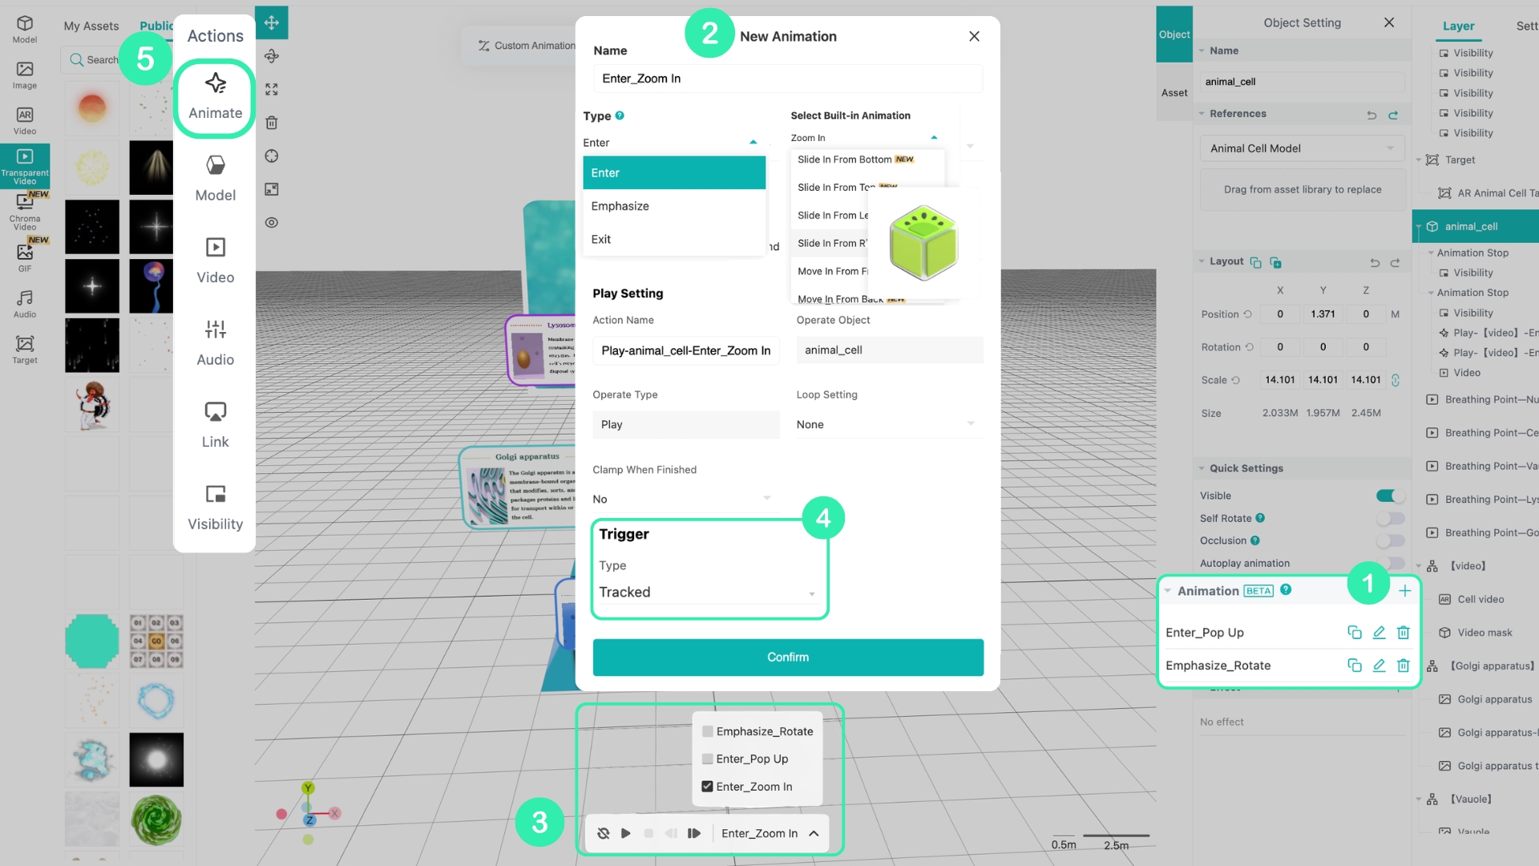Screen dimensions: 1539x866
Task: Choose the Model action
Action: 215,180
